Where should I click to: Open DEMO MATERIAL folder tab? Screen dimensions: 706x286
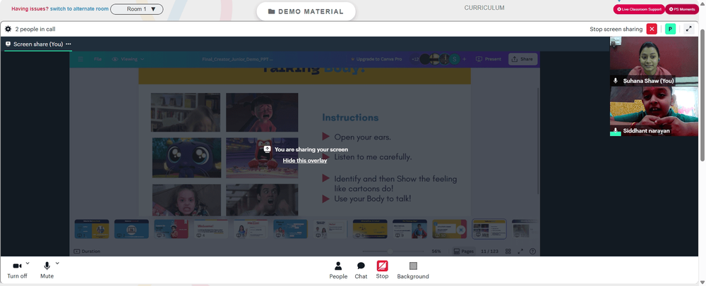coord(306,12)
